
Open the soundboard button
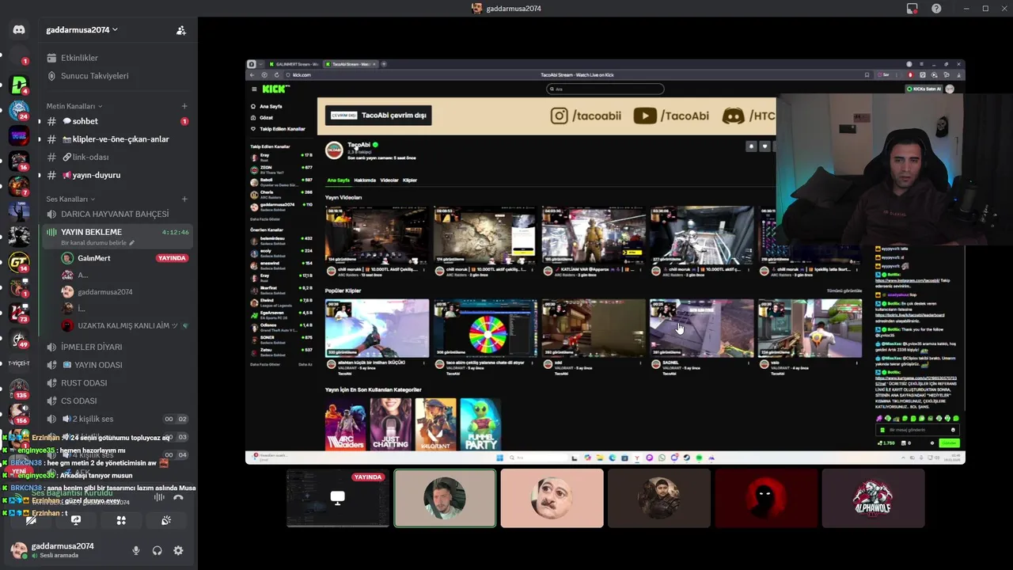pyautogui.click(x=166, y=520)
